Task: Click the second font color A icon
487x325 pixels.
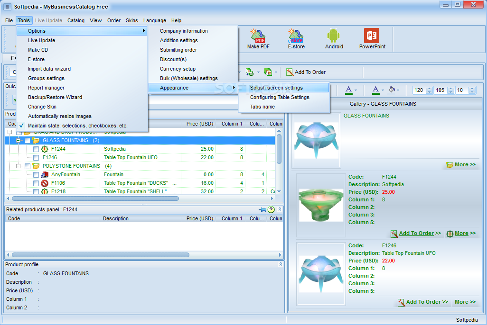Action: 375,90
